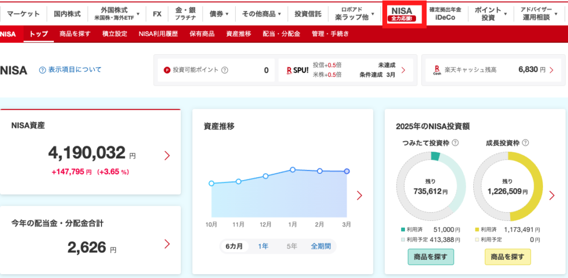Click the yellow 商品を探す button
The image size is (568, 278).
click(x=508, y=257)
